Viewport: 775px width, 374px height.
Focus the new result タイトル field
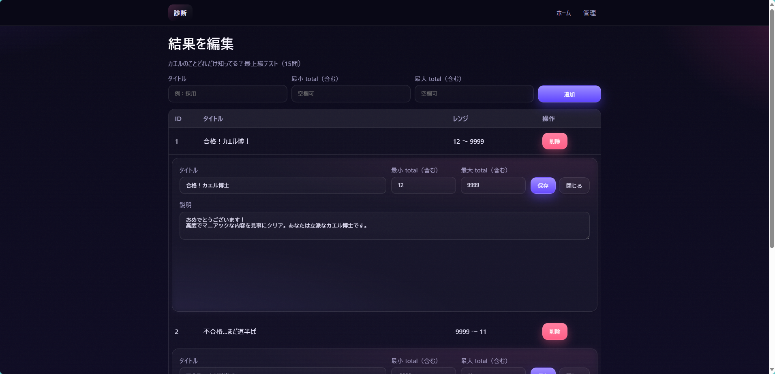(227, 93)
